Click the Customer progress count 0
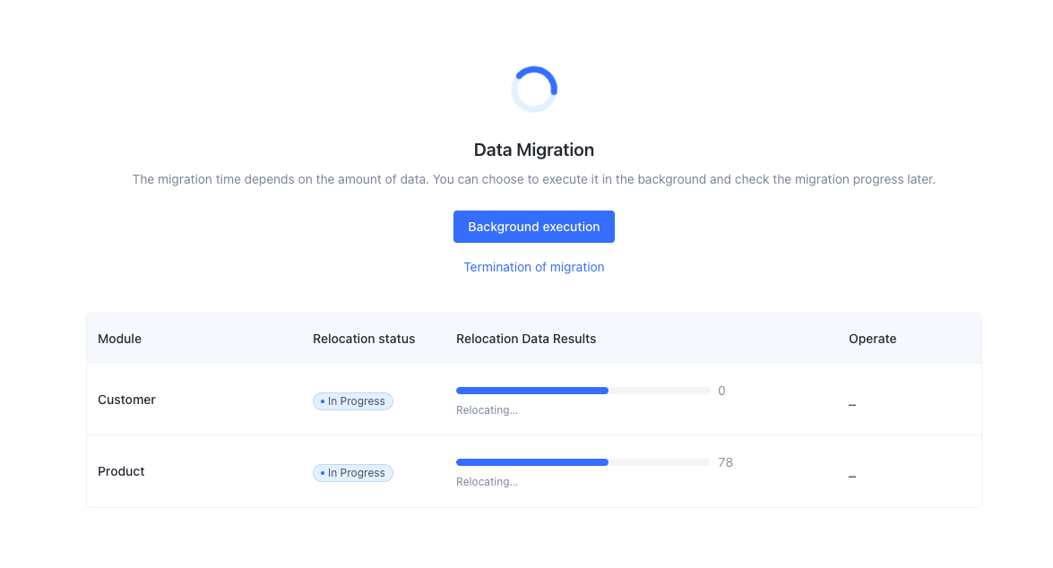 721,391
